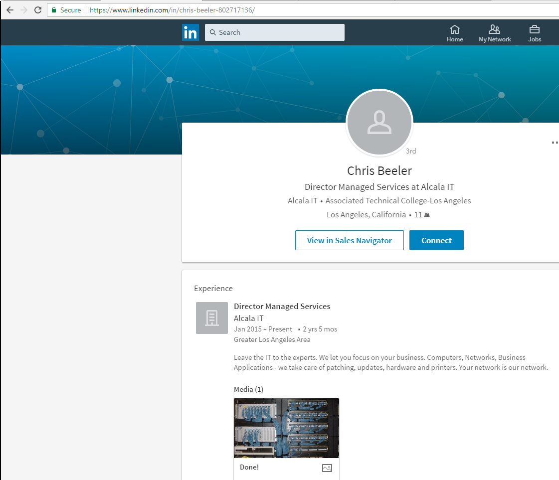The width and height of the screenshot is (559, 480).
Task: Connect with Chris Beeler
Action: (x=436, y=240)
